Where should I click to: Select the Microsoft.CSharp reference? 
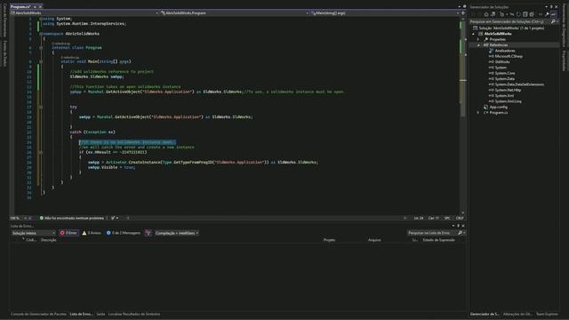509,56
